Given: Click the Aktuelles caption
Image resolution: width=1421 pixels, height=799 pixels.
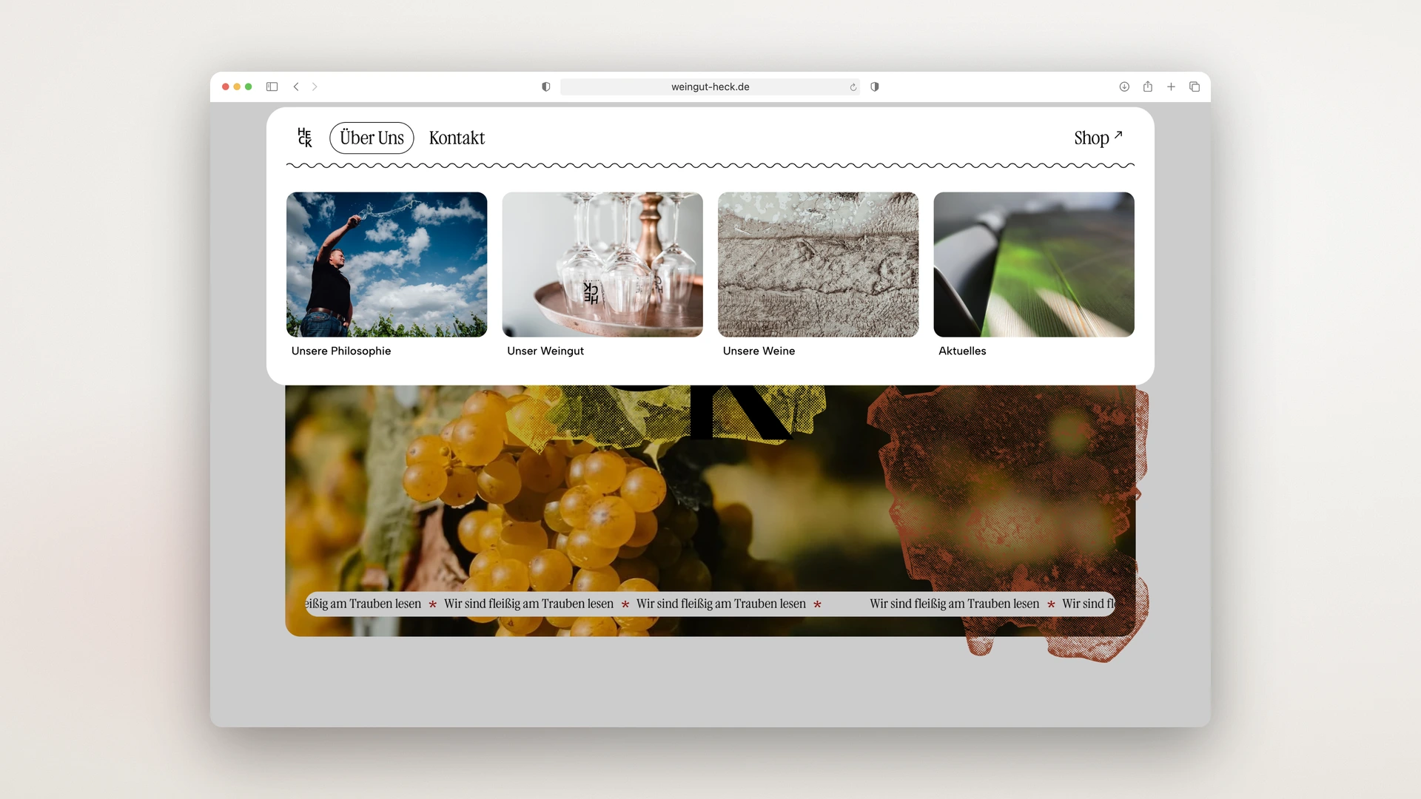Looking at the screenshot, I should point(962,351).
